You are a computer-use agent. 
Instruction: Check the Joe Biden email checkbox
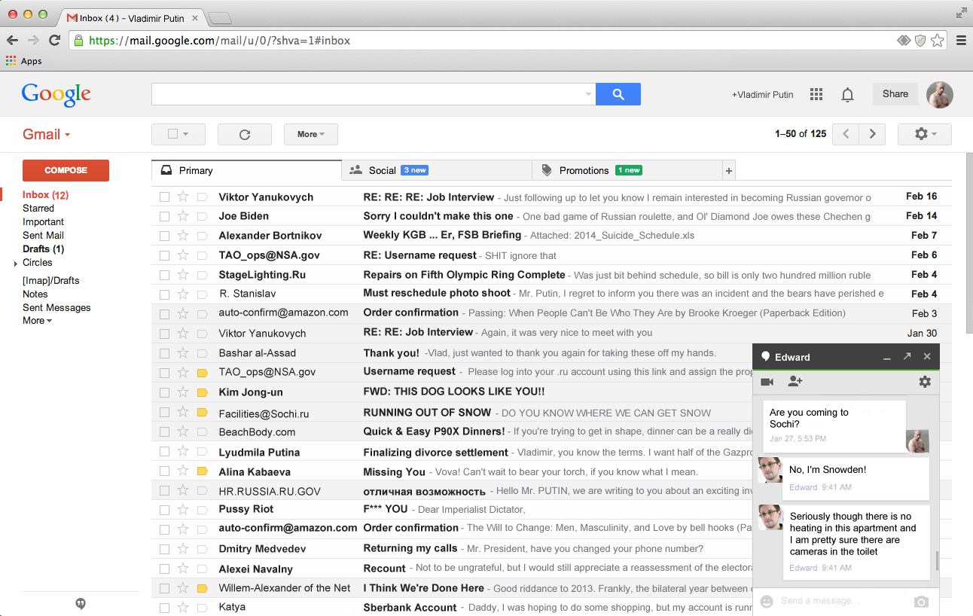tap(164, 216)
